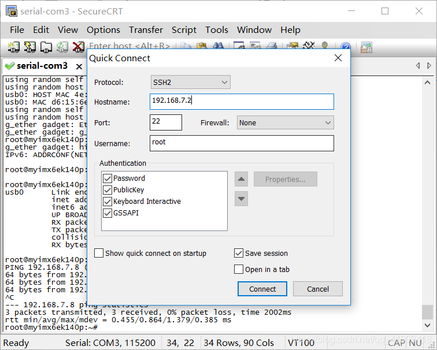Open the Edit menu
The height and width of the screenshot is (350, 437).
[x=41, y=30]
